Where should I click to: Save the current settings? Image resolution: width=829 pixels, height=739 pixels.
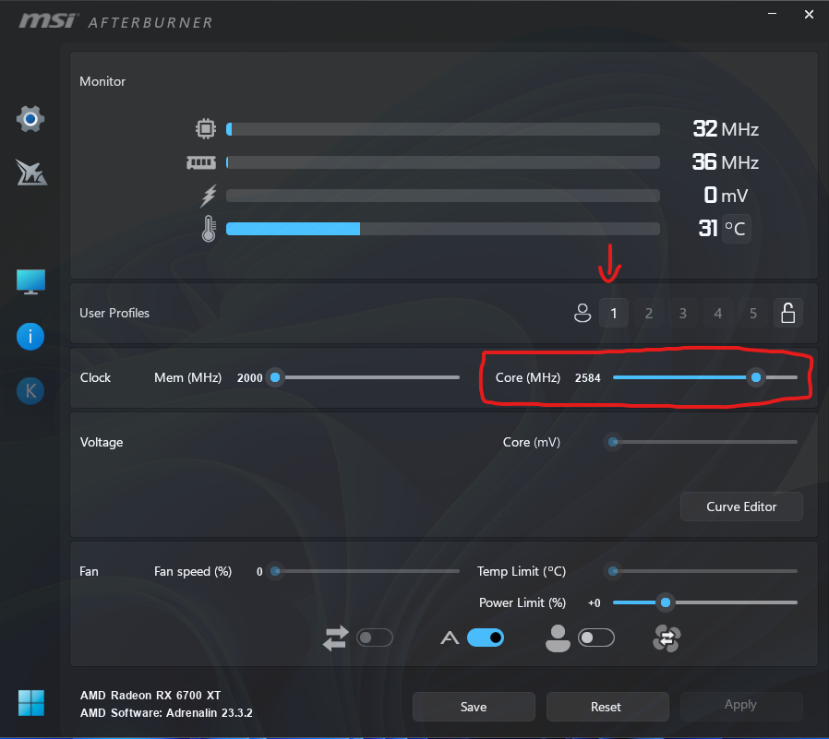(x=474, y=707)
